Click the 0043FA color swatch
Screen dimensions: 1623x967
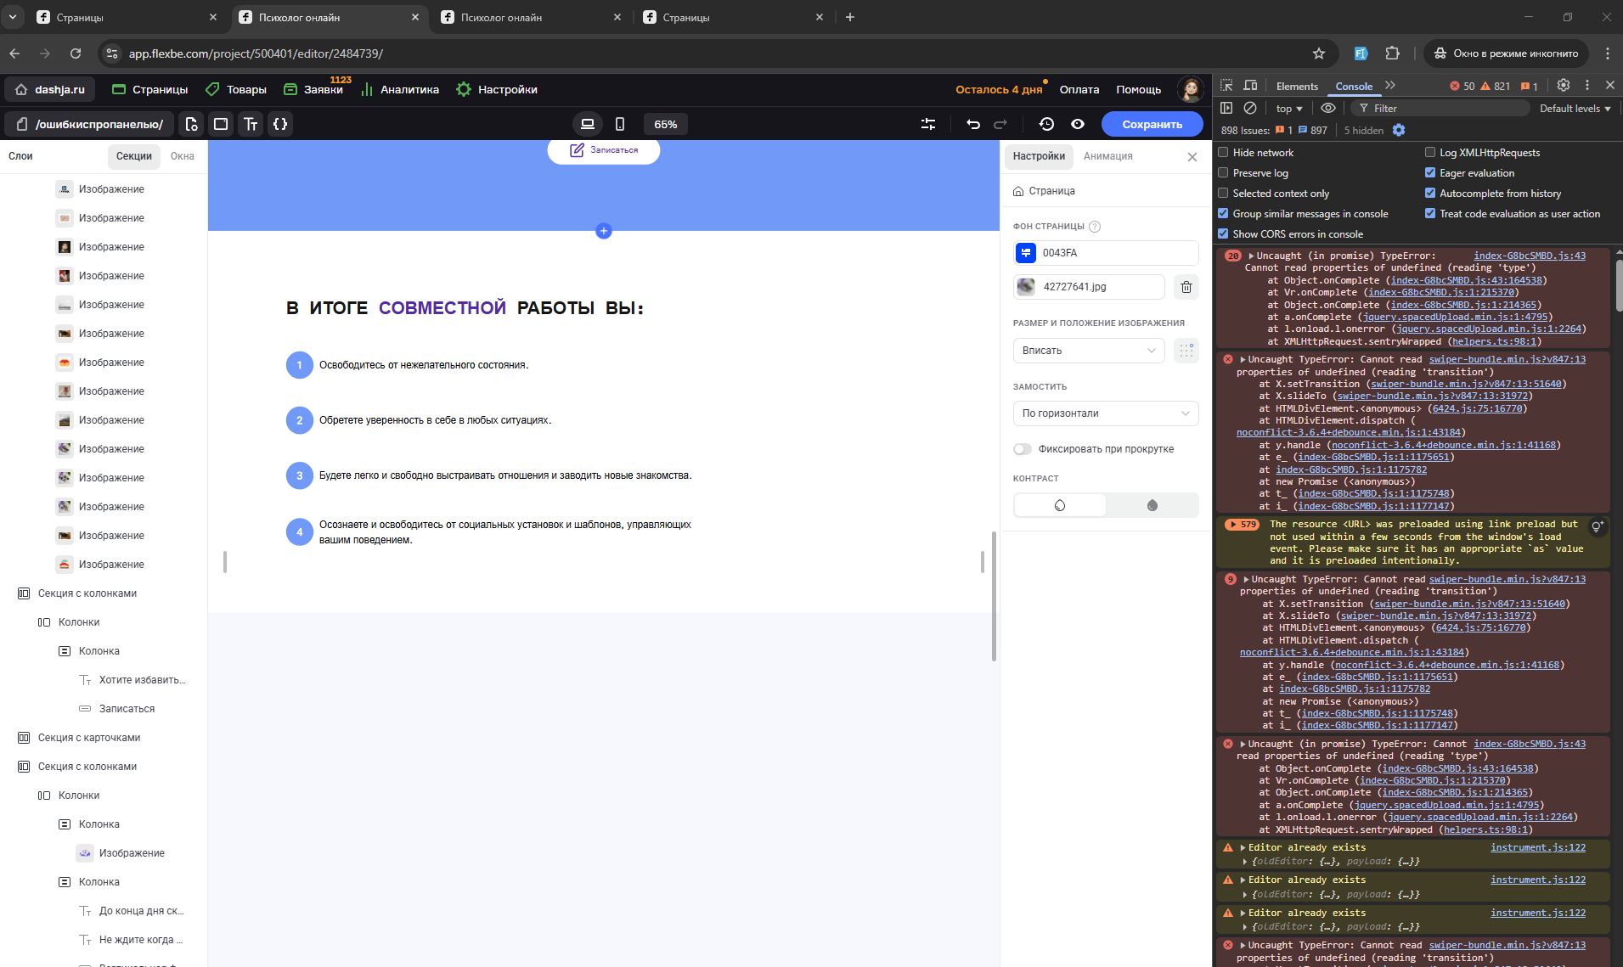pos(1026,253)
